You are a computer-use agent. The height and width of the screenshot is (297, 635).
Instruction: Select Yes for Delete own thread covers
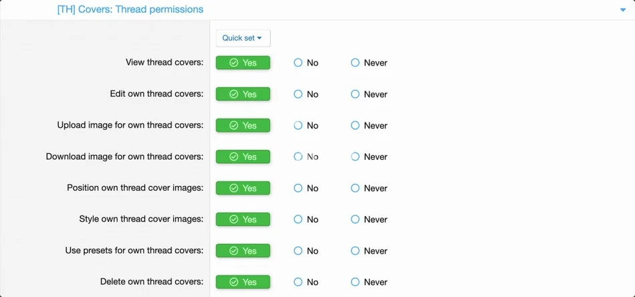(243, 282)
